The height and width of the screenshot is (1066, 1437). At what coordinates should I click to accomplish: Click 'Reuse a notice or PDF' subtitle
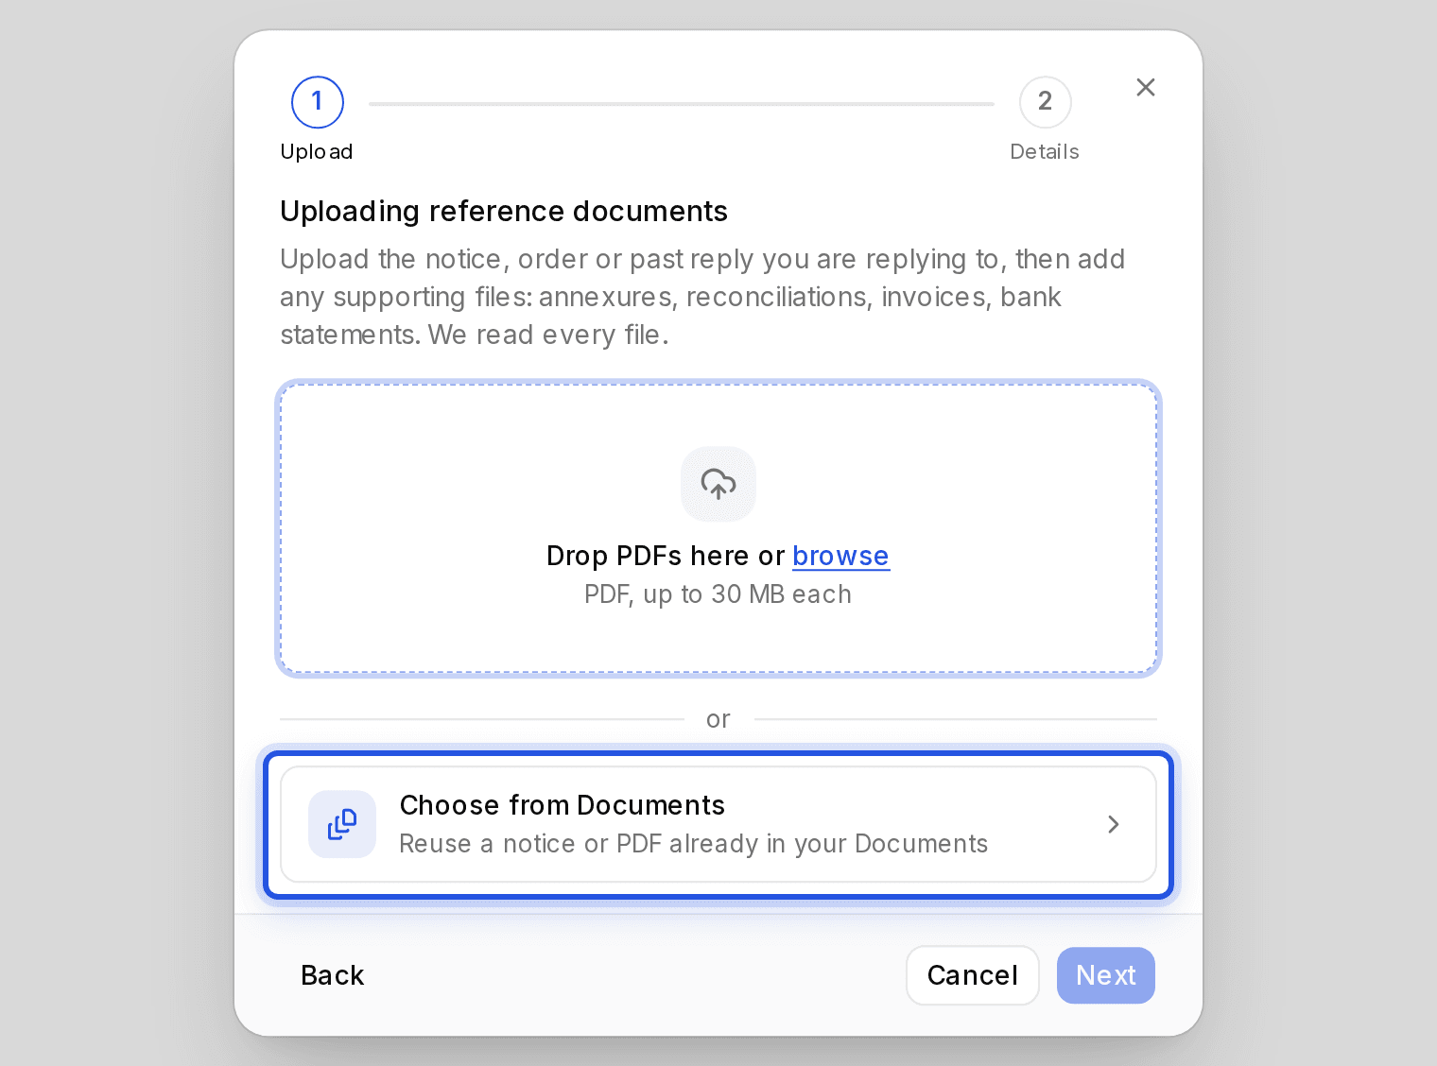(x=694, y=843)
